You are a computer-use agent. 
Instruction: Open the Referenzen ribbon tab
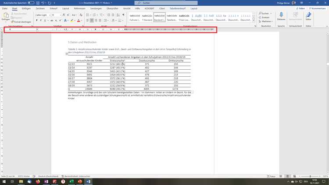[79, 9]
